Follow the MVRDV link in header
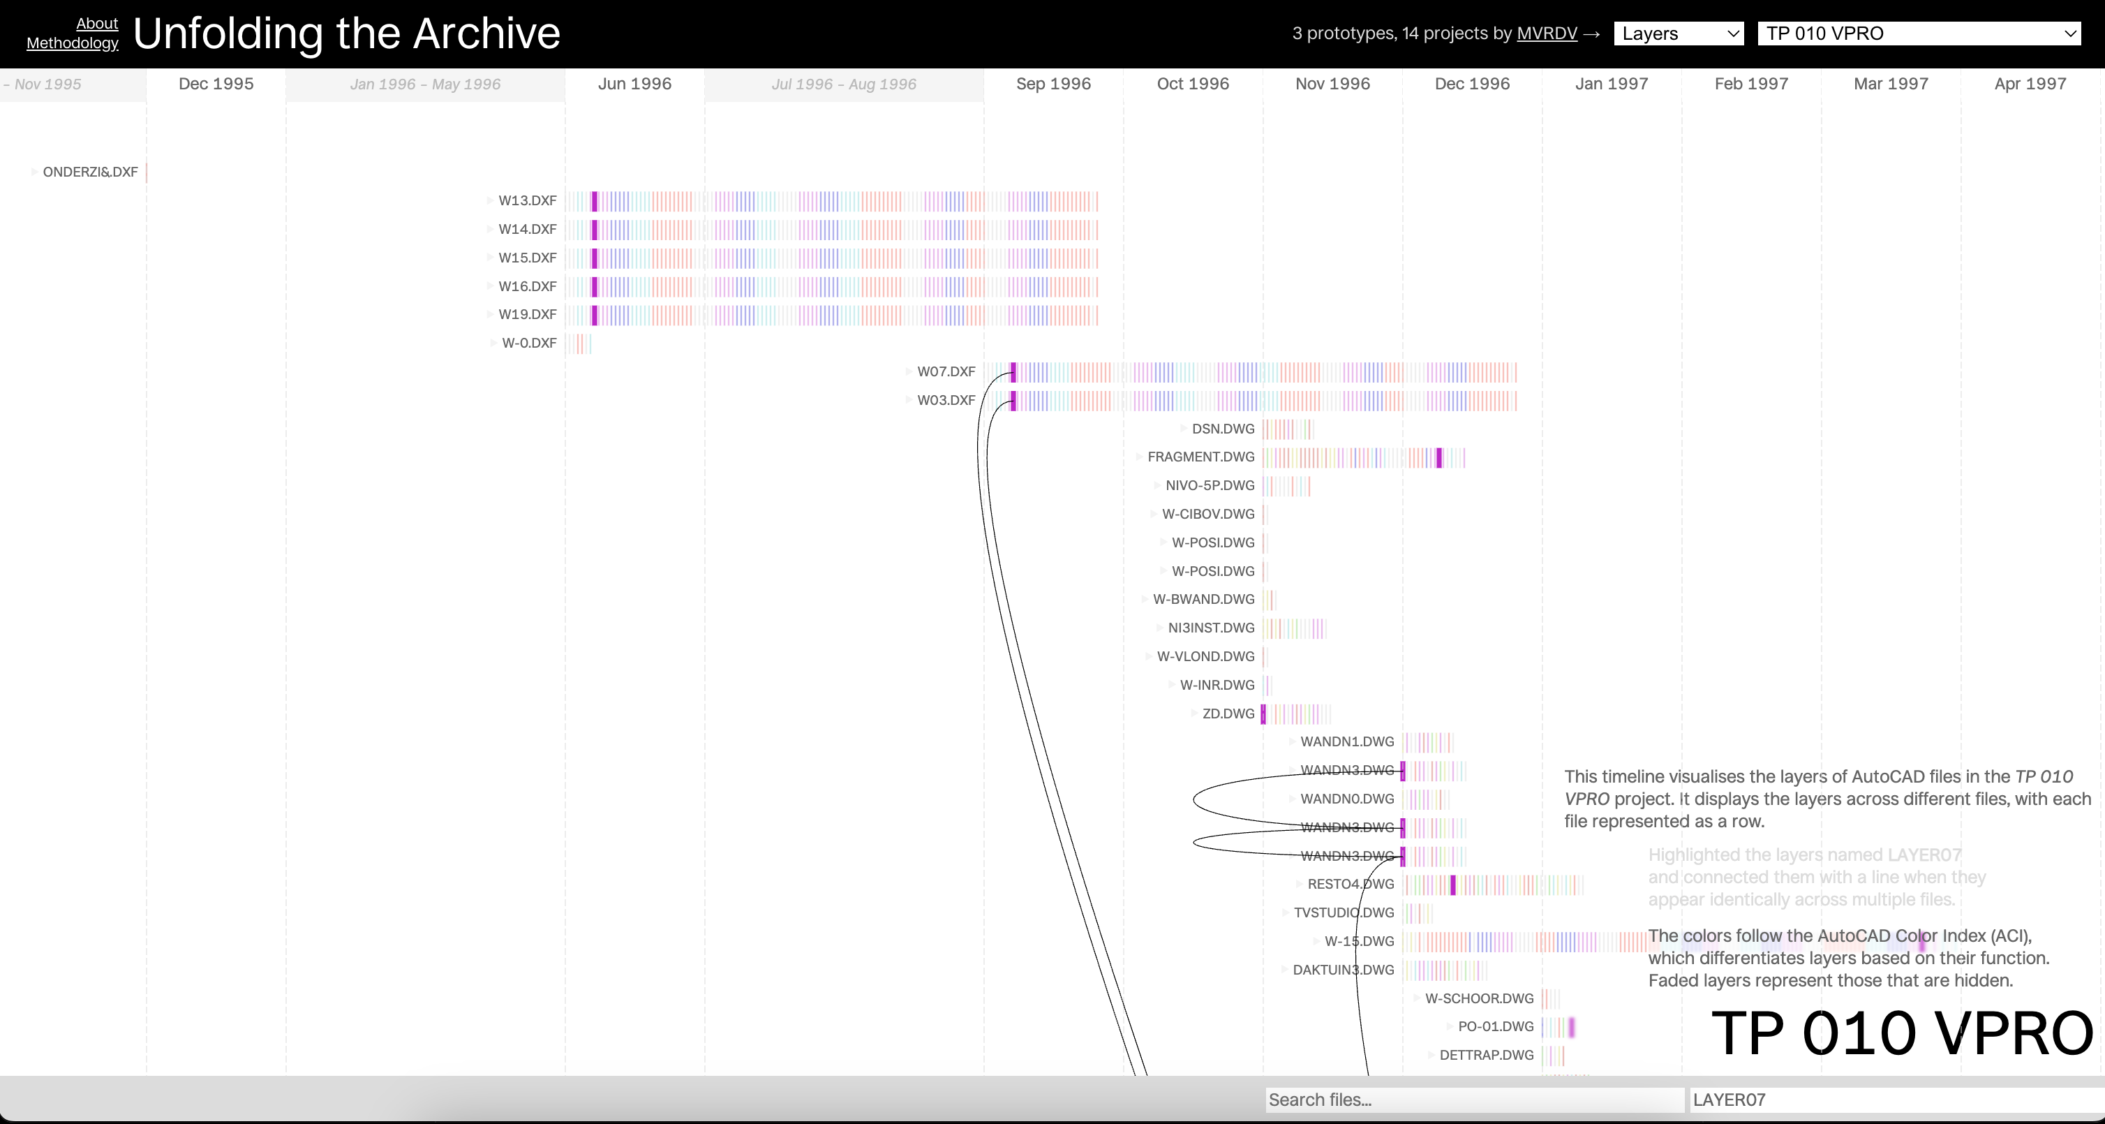This screenshot has width=2105, height=1124. point(1546,34)
